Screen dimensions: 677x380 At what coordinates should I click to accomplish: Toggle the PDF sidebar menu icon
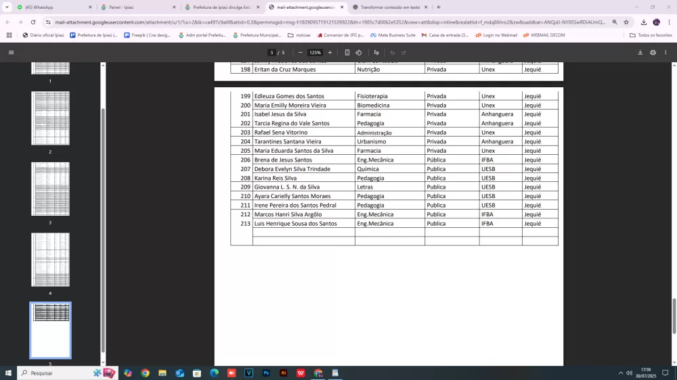tap(11, 52)
